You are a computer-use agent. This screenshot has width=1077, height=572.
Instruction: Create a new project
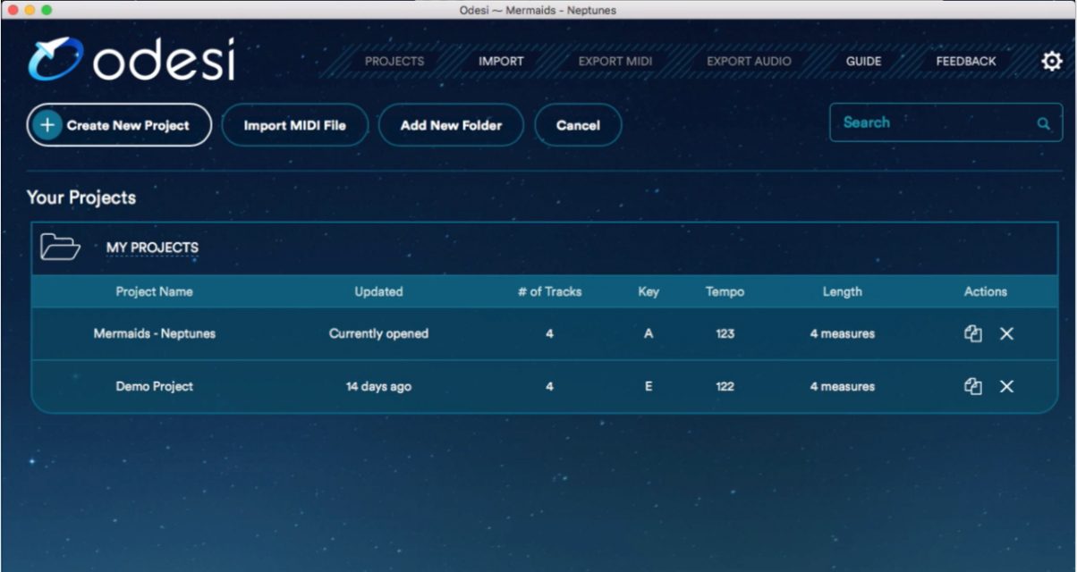pyautogui.click(x=119, y=125)
